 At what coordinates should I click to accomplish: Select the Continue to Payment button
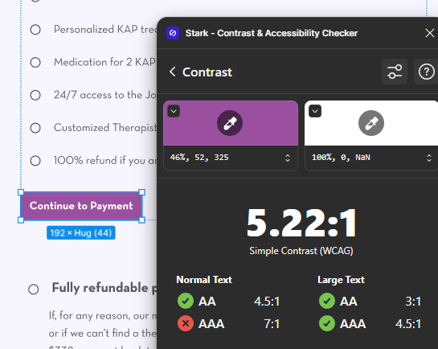[x=81, y=206]
